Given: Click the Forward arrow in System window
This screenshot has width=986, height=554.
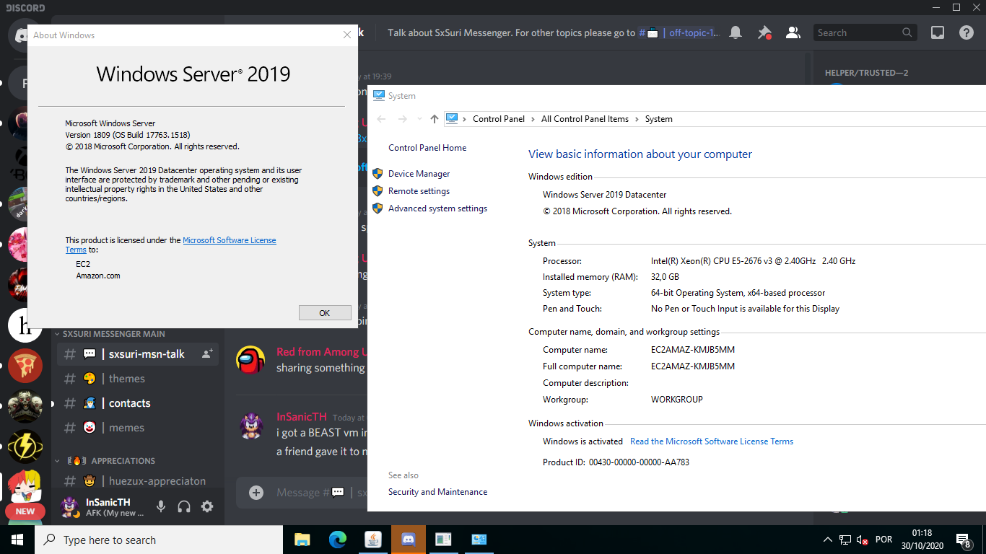Looking at the screenshot, I should (403, 119).
